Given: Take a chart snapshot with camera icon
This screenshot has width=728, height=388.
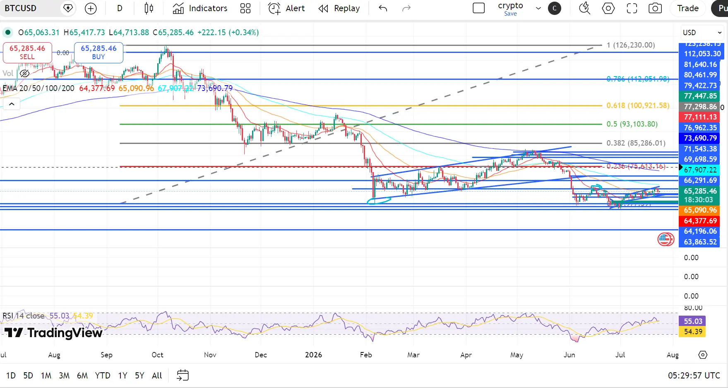Looking at the screenshot, I should click(655, 8).
